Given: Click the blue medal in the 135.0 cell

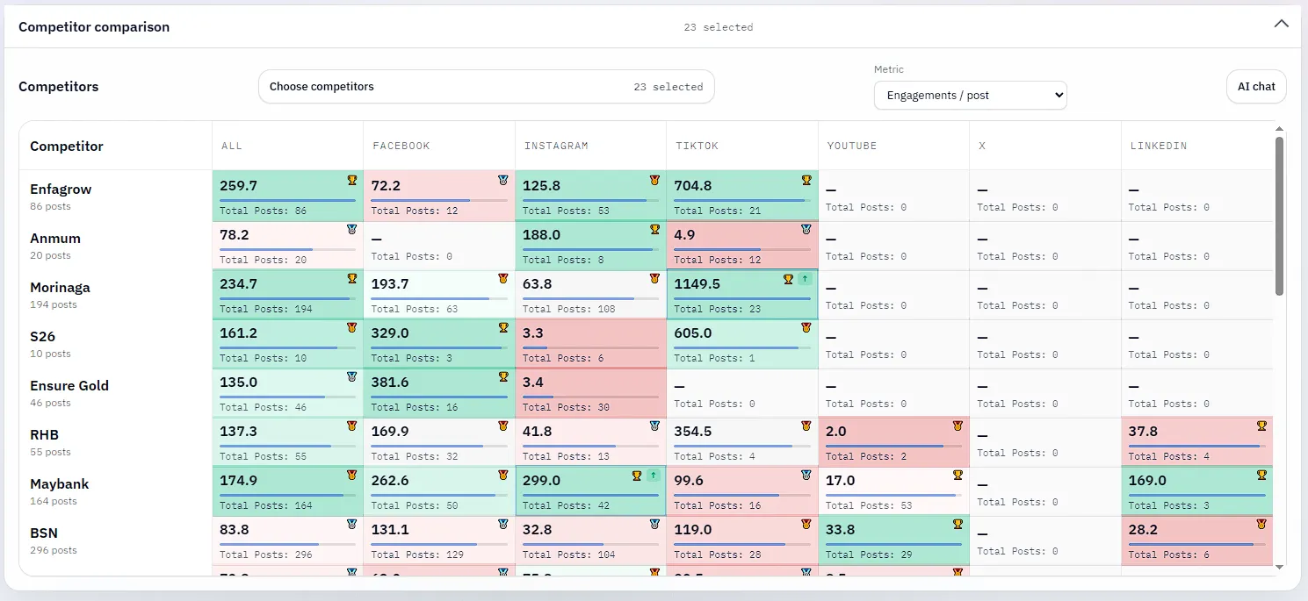Looking at the screenshot, I should pyautogui.click(x=351, y=376).
